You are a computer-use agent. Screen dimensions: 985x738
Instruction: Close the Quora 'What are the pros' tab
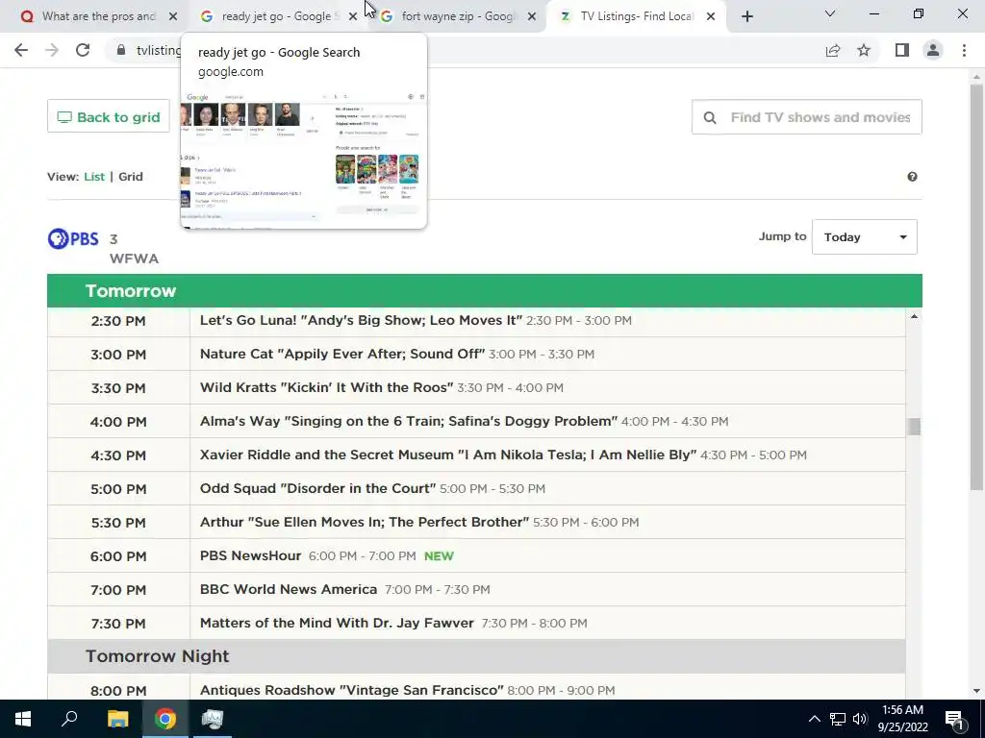pyautogui.click(x=173, y=17)
